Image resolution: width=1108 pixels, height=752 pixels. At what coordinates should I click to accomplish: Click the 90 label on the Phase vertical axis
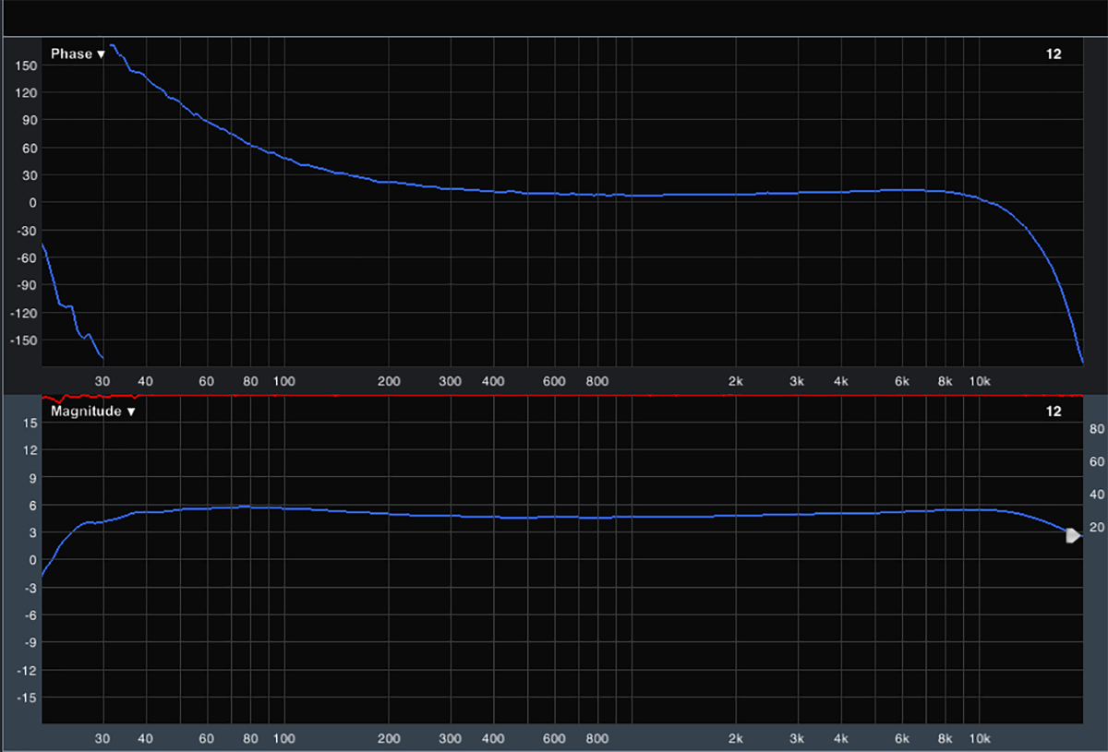tap(29, 121)
